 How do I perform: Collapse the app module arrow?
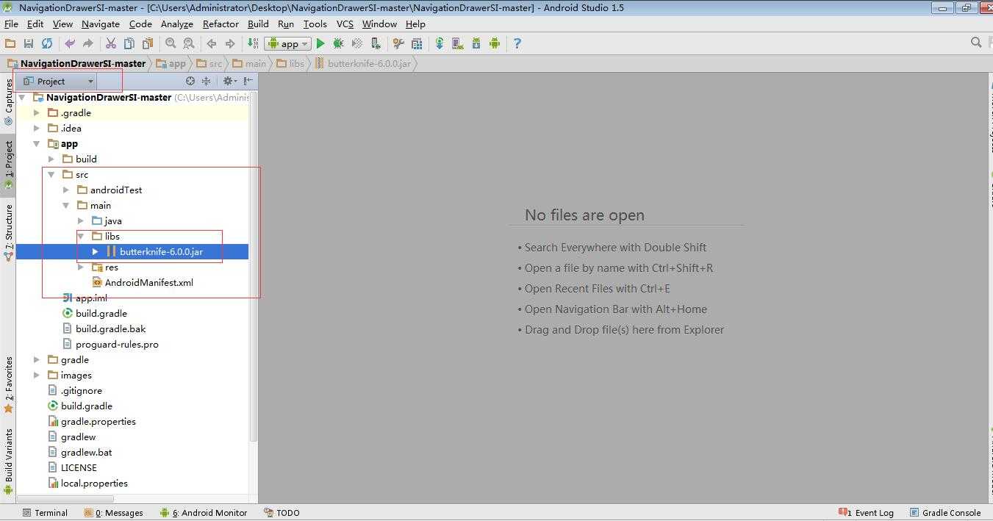coord(37,143)
